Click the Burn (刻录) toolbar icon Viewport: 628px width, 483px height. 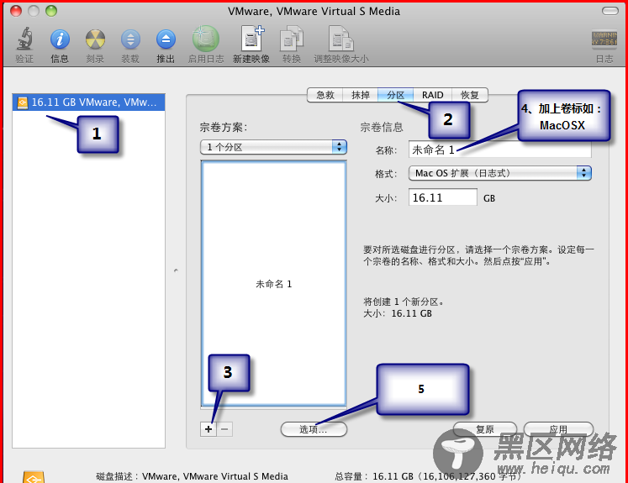[x=95, y=40]
